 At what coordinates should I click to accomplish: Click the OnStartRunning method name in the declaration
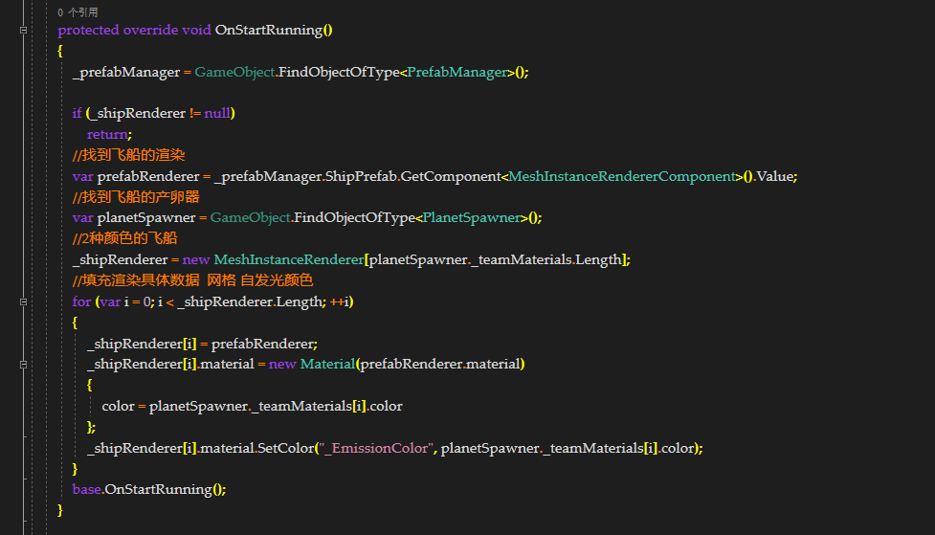coord(269,30)
